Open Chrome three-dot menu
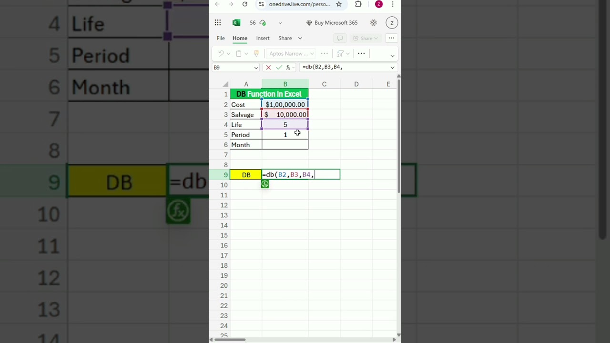The height and width of the screenshot is (343, 610). click(393, 4)
